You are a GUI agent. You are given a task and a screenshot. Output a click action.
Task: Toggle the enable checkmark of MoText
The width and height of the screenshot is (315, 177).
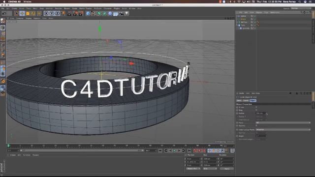point(254,22)
